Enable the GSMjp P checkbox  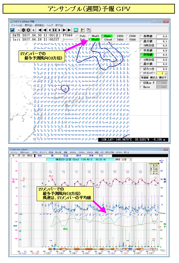[x=141, y=83]
